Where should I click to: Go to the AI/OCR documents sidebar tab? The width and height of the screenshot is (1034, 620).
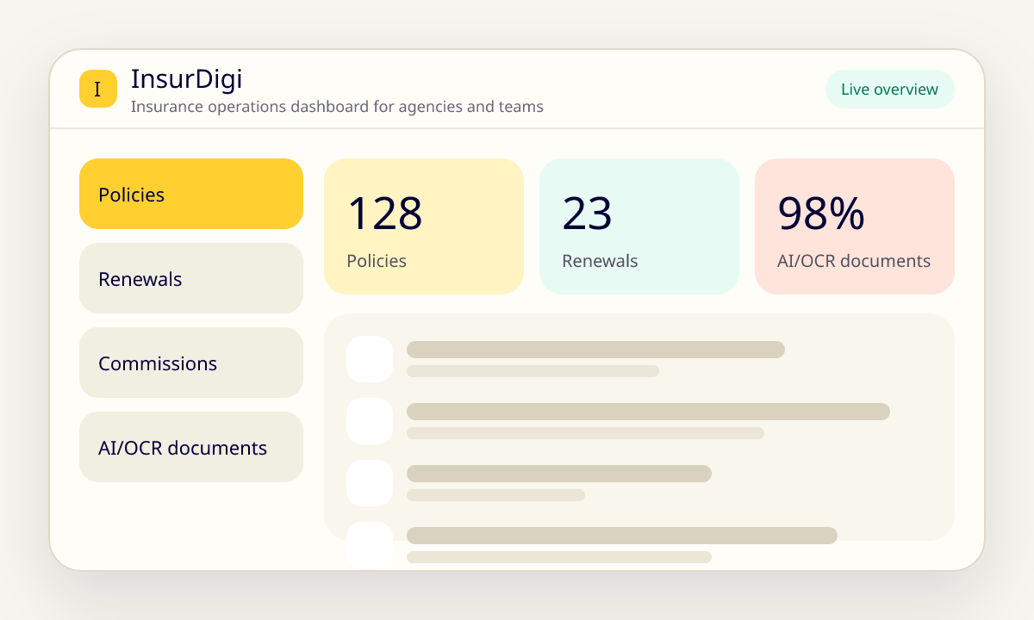(191, 447)
